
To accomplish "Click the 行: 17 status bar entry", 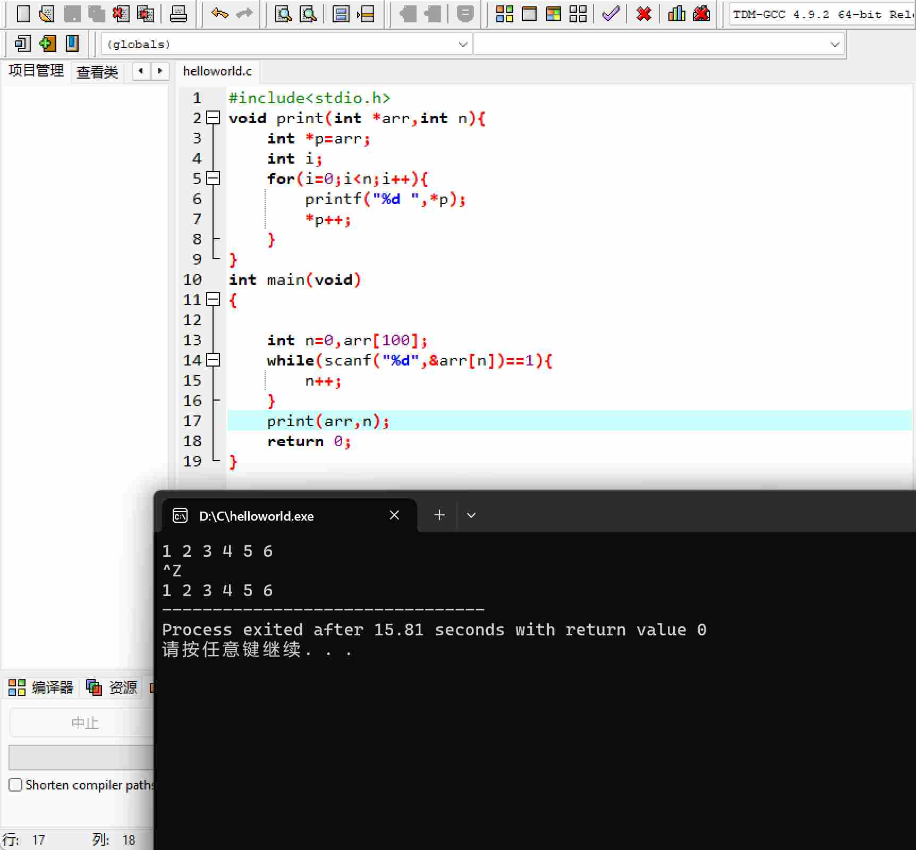I will click(24, 840).
